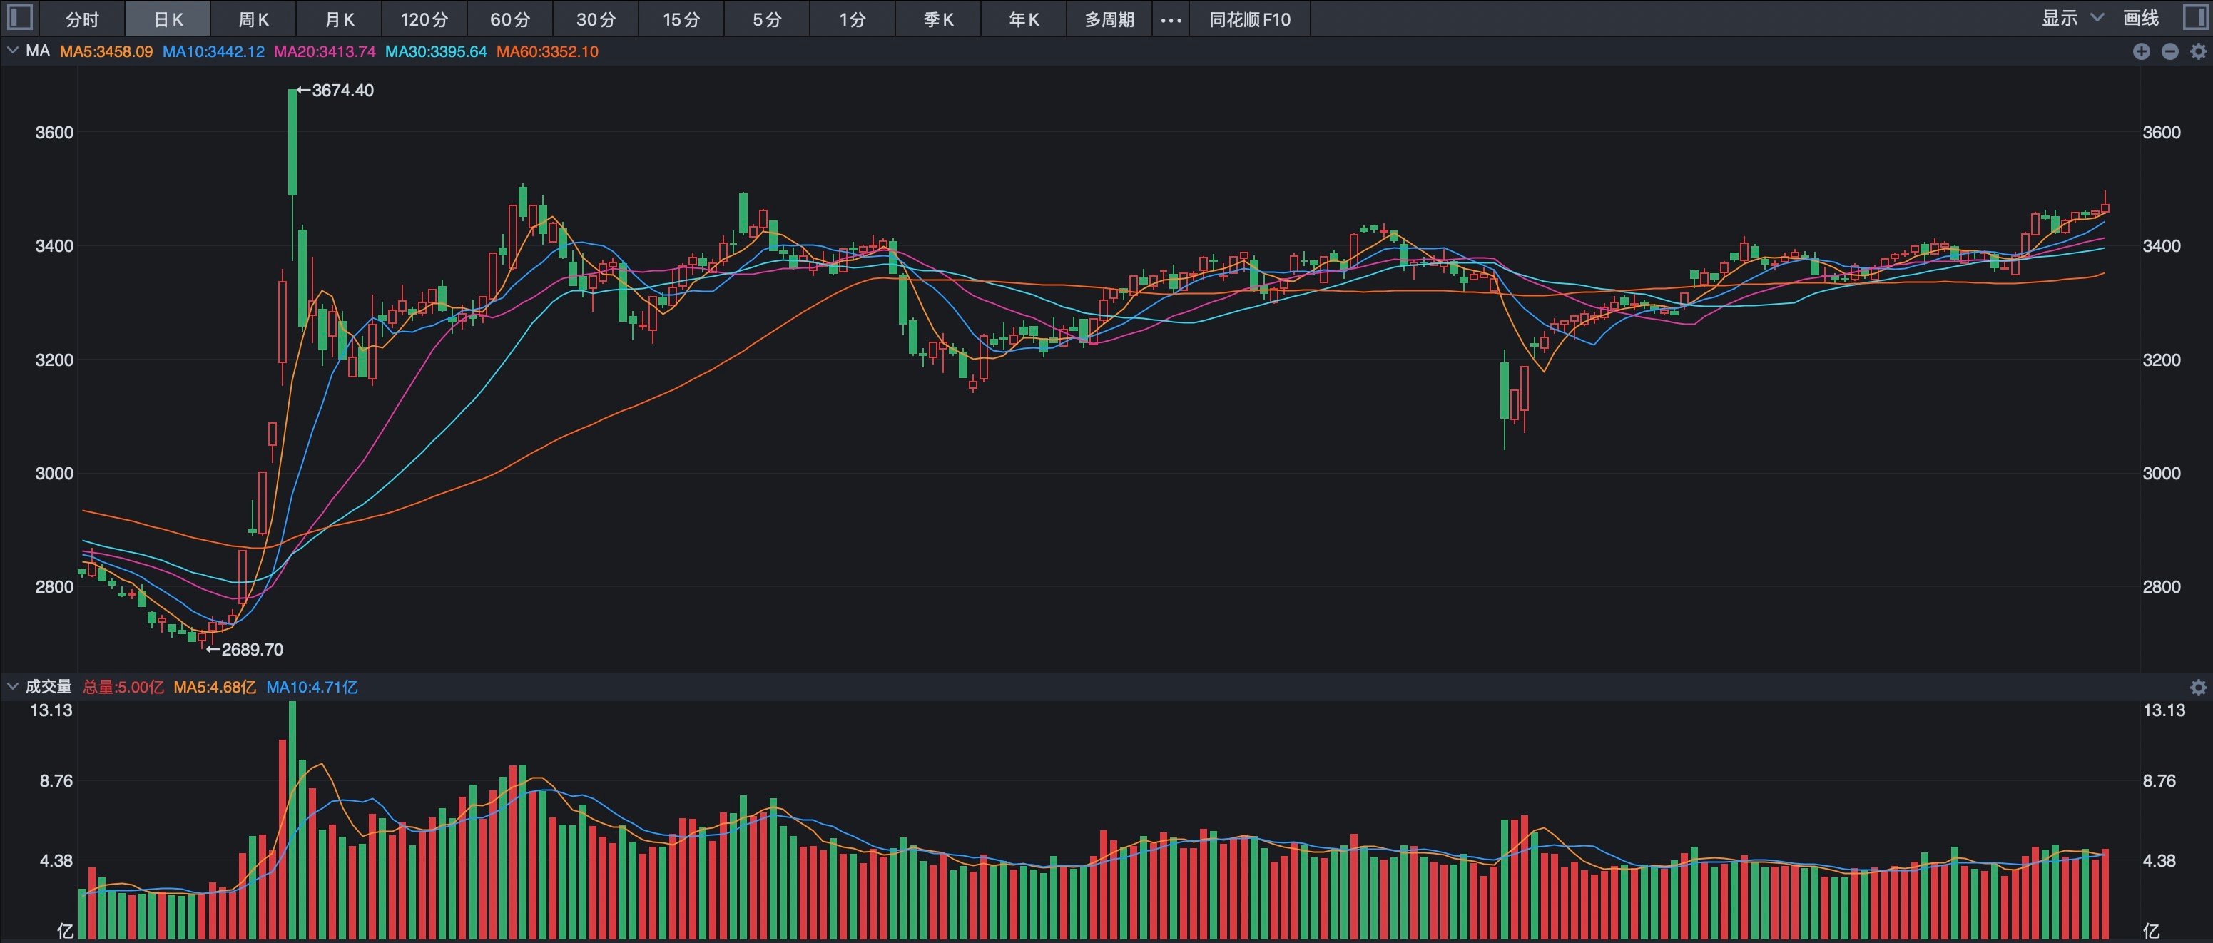Click the MA indicator name label
The width and height of the screenshot is (2213, 943).
coord(38,51)
